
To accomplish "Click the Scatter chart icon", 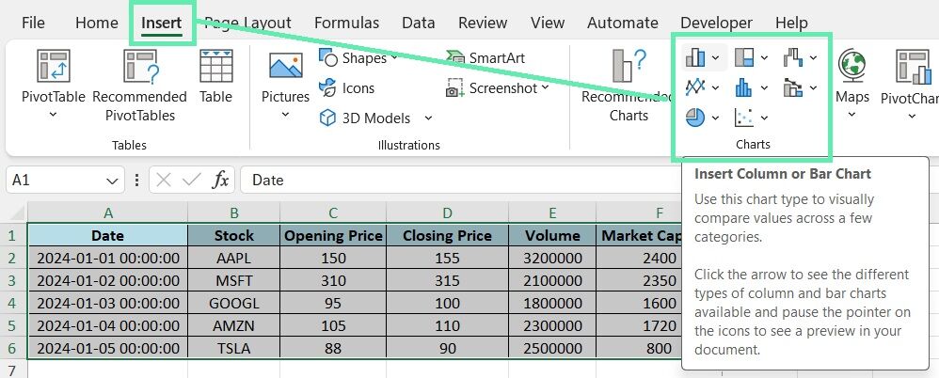I will pyautogui.click(x=744, y=118).
